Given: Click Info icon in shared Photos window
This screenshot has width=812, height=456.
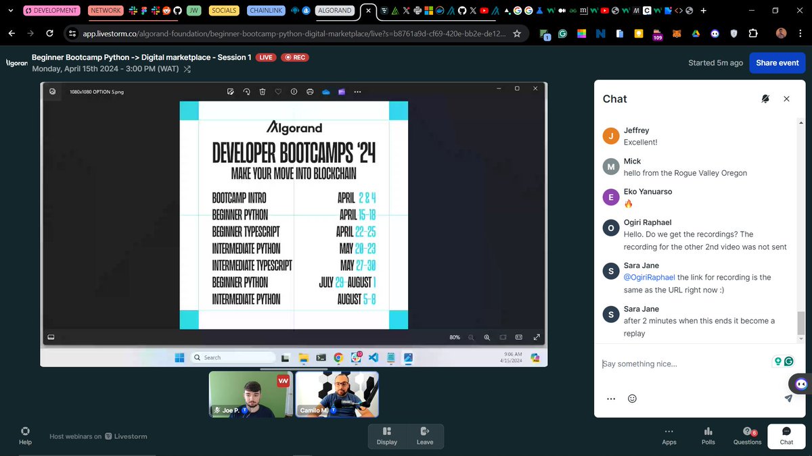Looking at the screenshot, I should 294,91.
